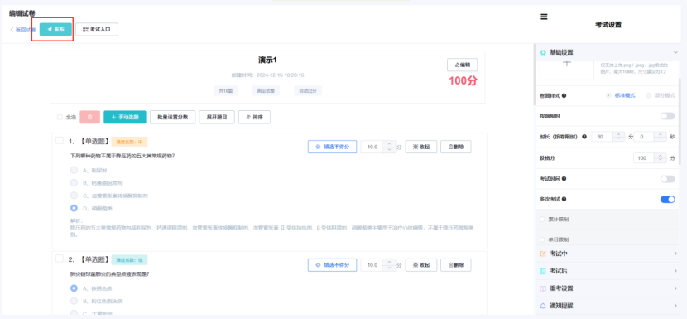Collapse question 1 with 收起 button
The image size is (687, 319).
coord(421,147)
